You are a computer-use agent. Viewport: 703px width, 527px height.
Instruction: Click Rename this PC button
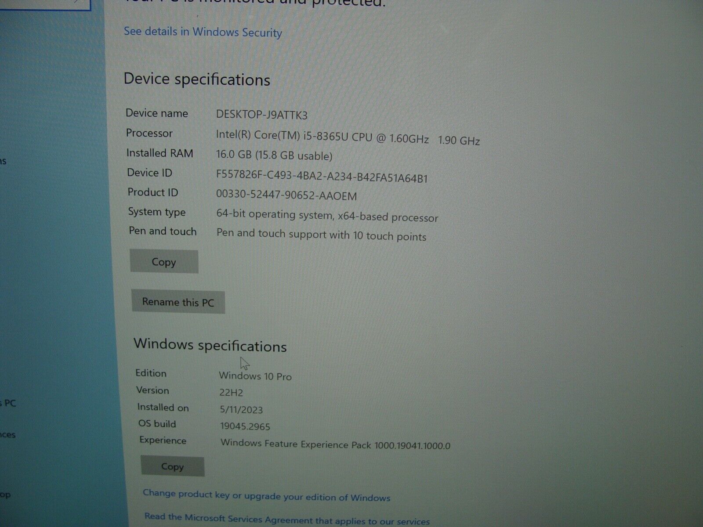point(178,302)
